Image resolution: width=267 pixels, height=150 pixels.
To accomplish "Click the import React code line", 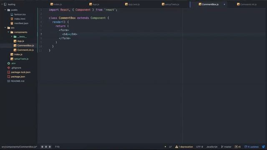I will click(83, 10).
